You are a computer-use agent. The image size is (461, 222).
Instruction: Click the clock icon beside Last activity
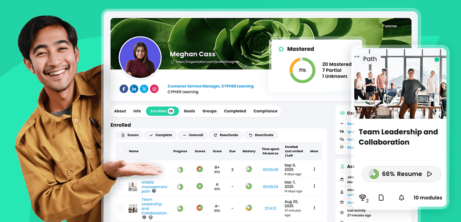click(342, 212)
